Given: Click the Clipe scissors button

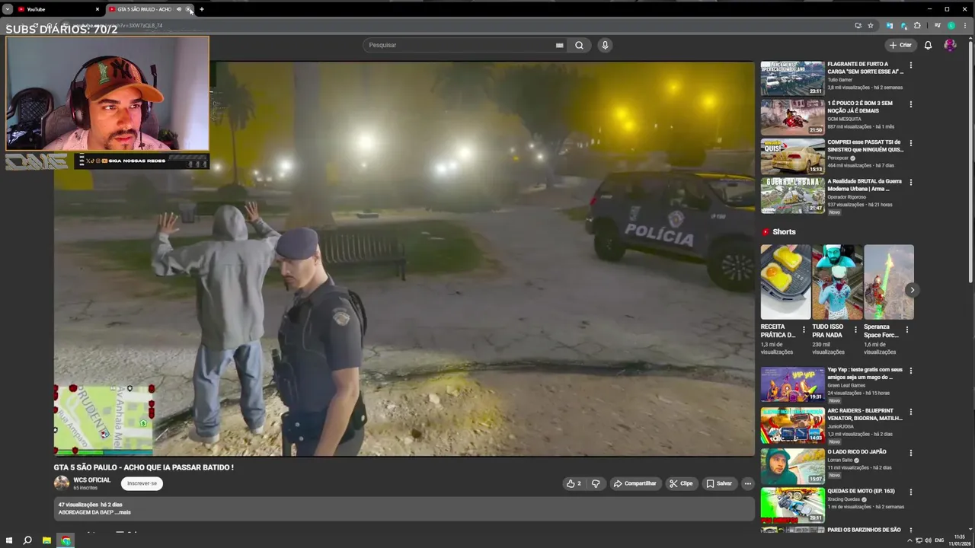Looking at the screenshot, I should 681,483.
